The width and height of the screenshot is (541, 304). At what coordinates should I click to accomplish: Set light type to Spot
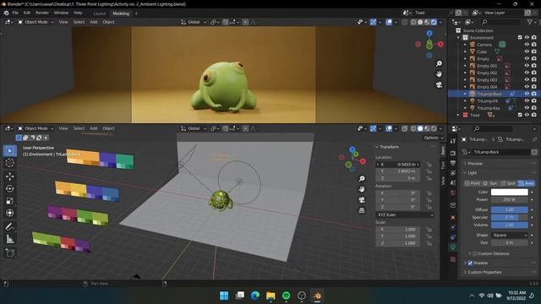(508, 183)
